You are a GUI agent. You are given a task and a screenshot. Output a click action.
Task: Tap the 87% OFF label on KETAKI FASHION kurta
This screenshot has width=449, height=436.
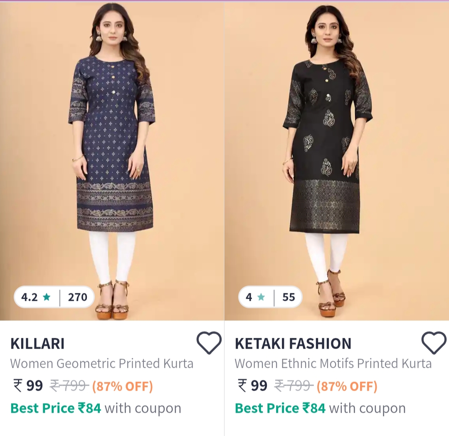347,386
